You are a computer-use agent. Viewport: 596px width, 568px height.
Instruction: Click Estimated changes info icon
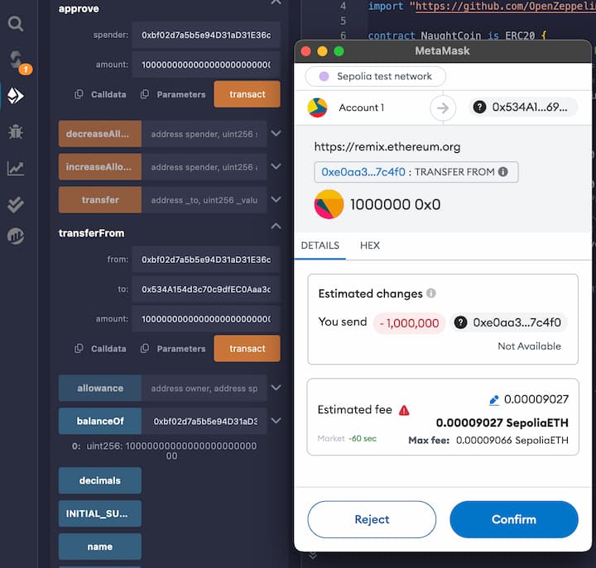(431, 294)
